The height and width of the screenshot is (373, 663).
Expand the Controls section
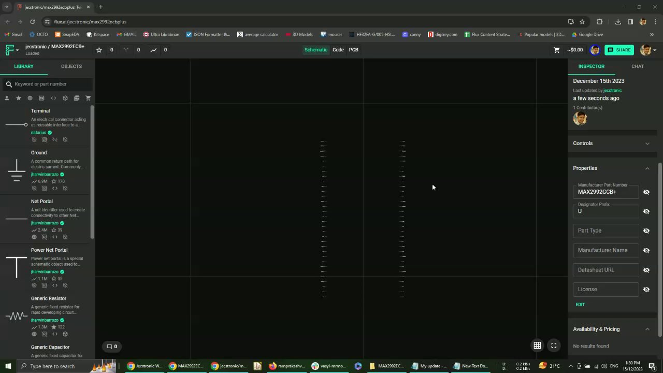(612, 143)
